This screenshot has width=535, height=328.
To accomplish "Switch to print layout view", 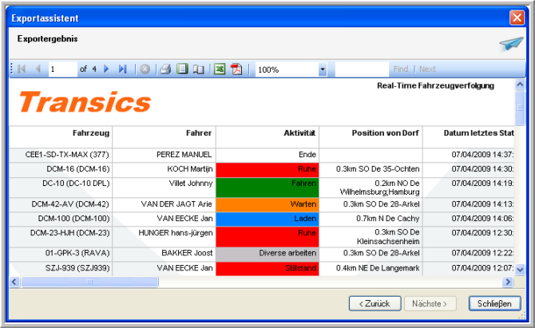I will [182, 69].
